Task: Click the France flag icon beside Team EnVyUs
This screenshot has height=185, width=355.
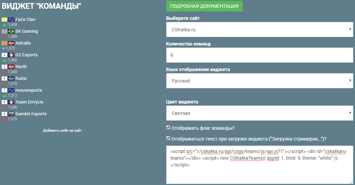Action: [11, 102]
